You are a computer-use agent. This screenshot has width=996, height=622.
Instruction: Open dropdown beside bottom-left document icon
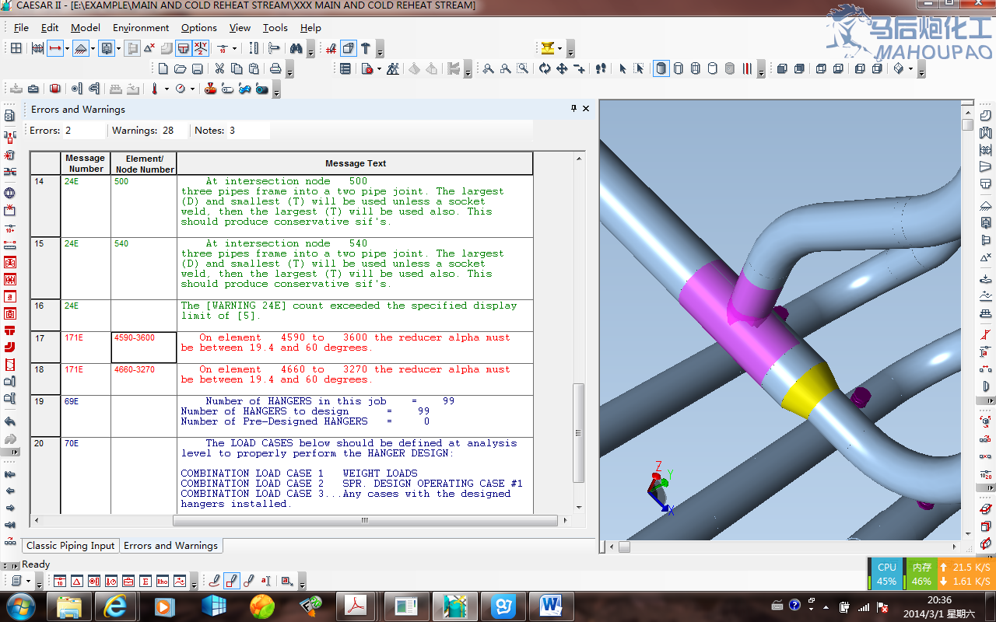coord(28,581)
